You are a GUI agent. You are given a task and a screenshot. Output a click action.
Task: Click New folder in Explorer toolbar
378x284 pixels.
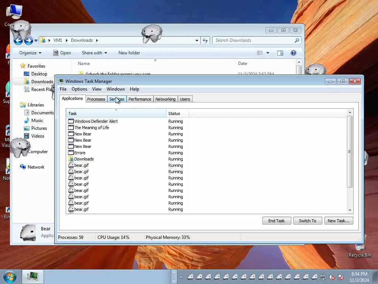pos(129,53)
